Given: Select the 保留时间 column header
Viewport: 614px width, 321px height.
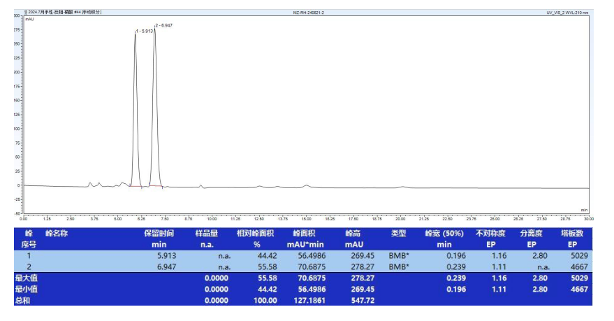Looking at the screenshot, I should [x=159, y=232].
